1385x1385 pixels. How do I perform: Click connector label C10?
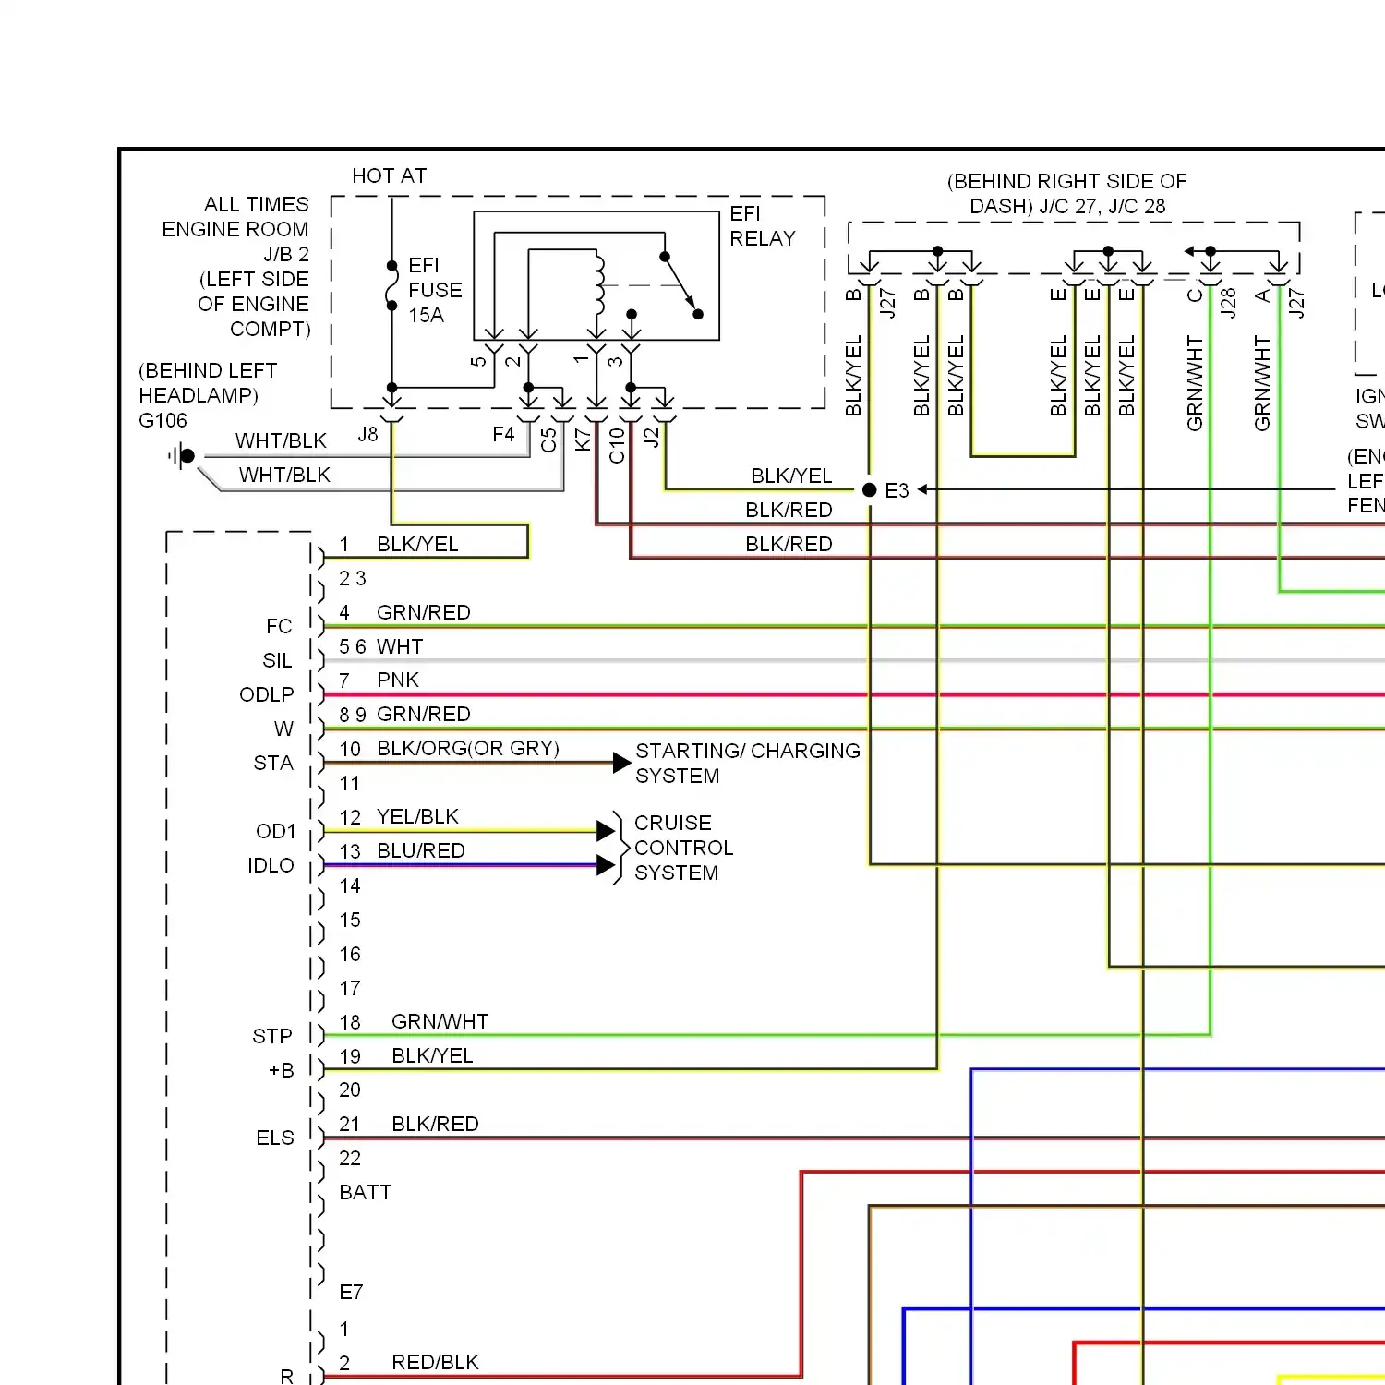point(617,445)
